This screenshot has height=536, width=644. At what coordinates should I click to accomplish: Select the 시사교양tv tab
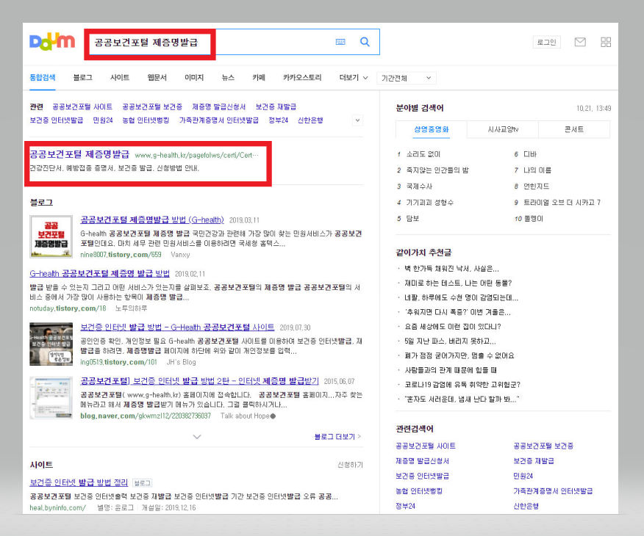(503, 129)
